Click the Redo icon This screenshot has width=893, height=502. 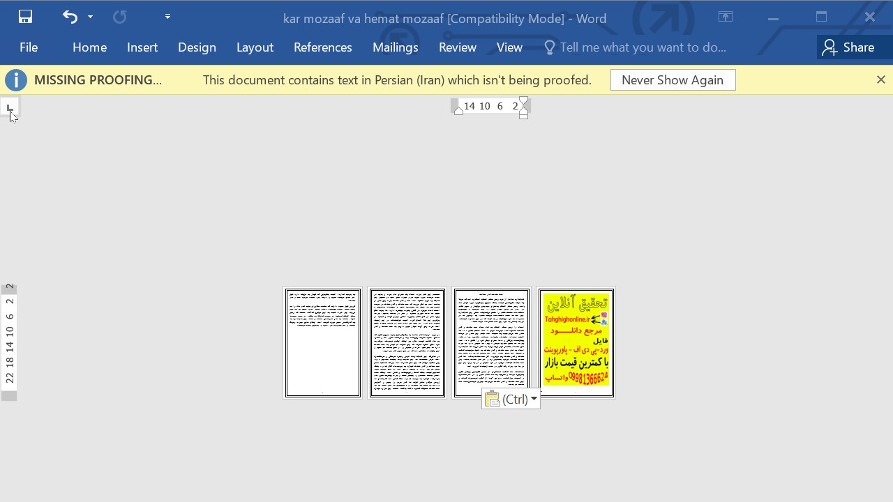click(120, 17)
